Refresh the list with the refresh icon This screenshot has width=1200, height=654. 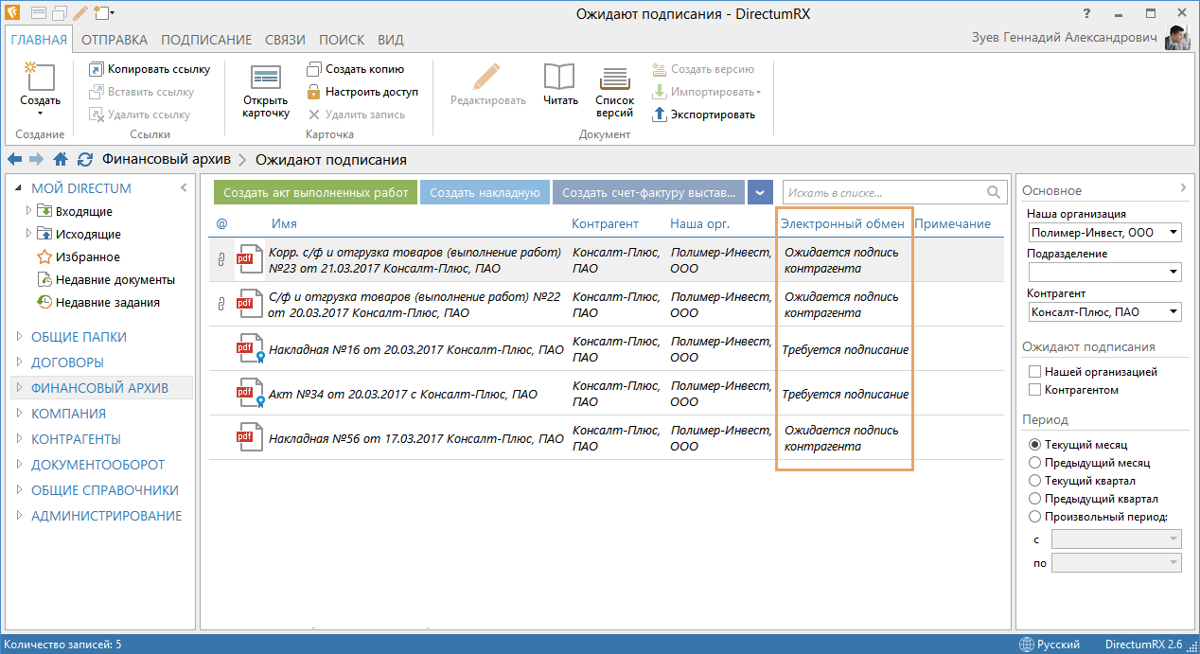tap(85, 160)
